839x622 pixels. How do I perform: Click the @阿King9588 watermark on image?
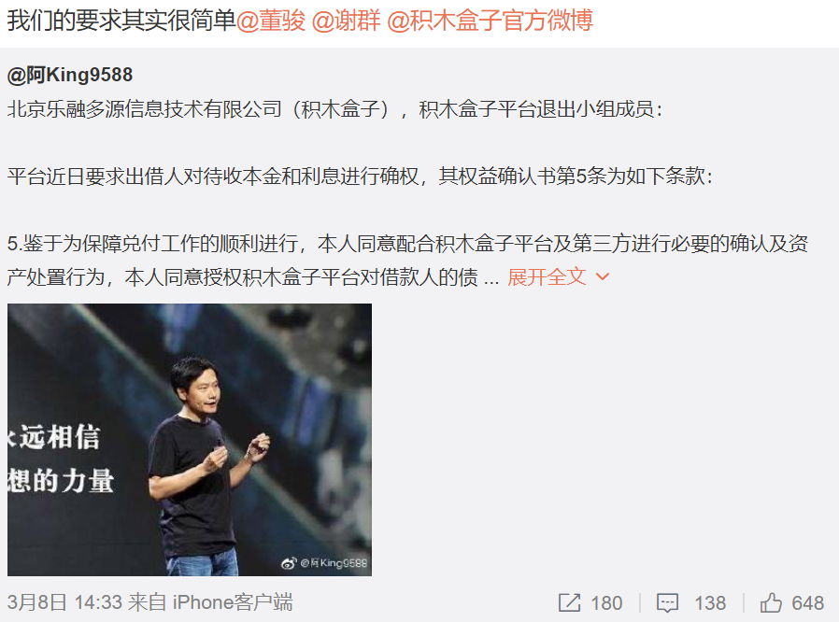click(334, 562)
